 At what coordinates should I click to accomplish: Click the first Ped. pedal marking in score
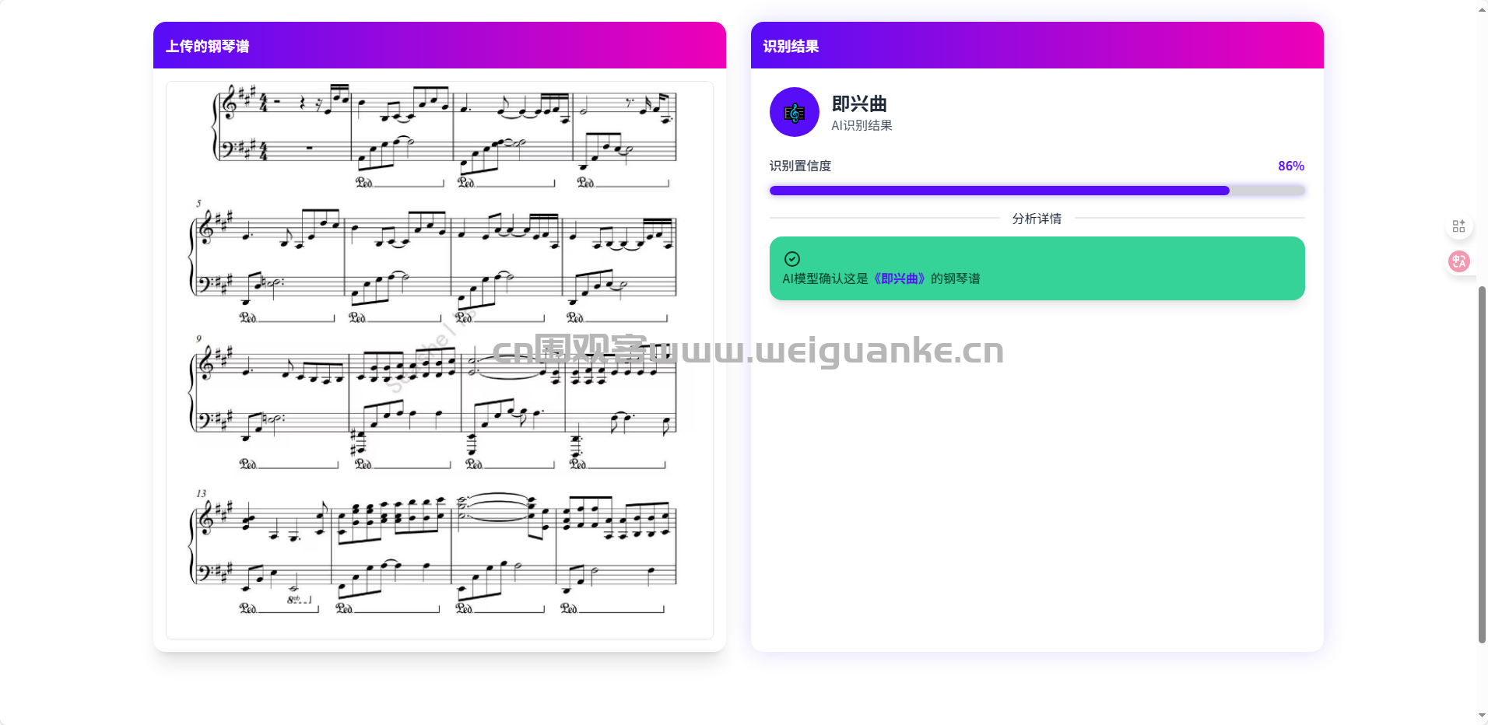pos(364,182)
